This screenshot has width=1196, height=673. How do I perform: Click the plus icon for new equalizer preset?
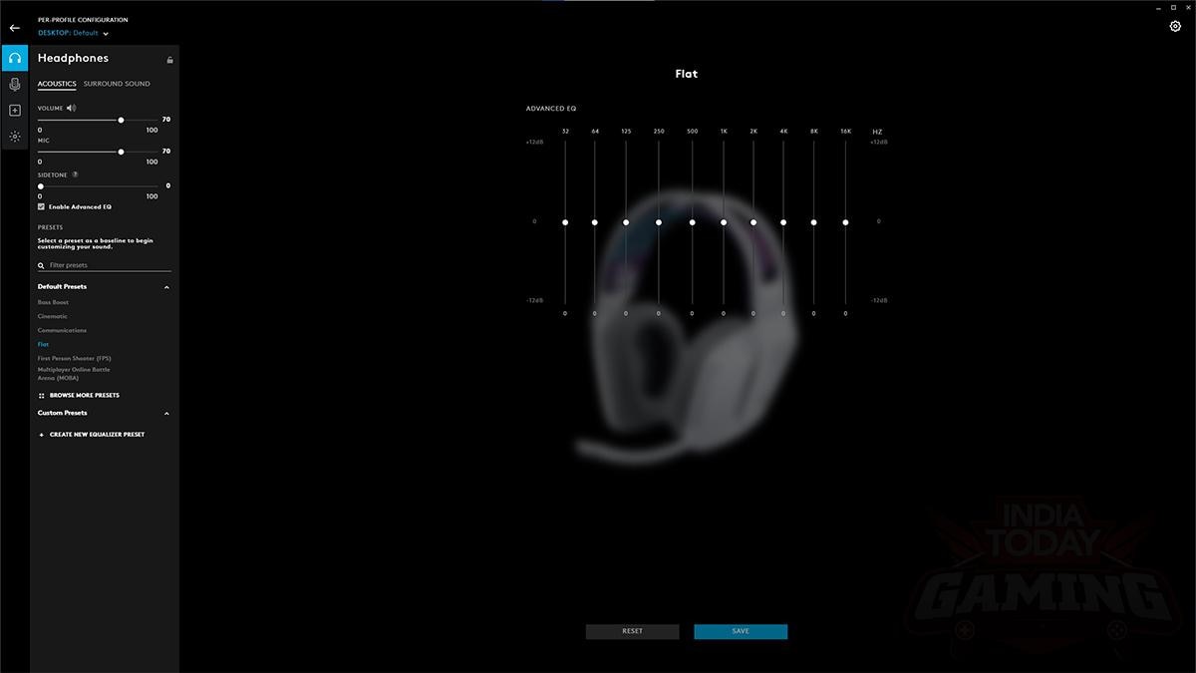[41, 435]
